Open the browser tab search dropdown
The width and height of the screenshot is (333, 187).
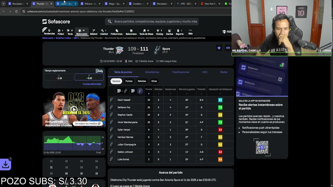pyautogui.click(x=3, y=4)
